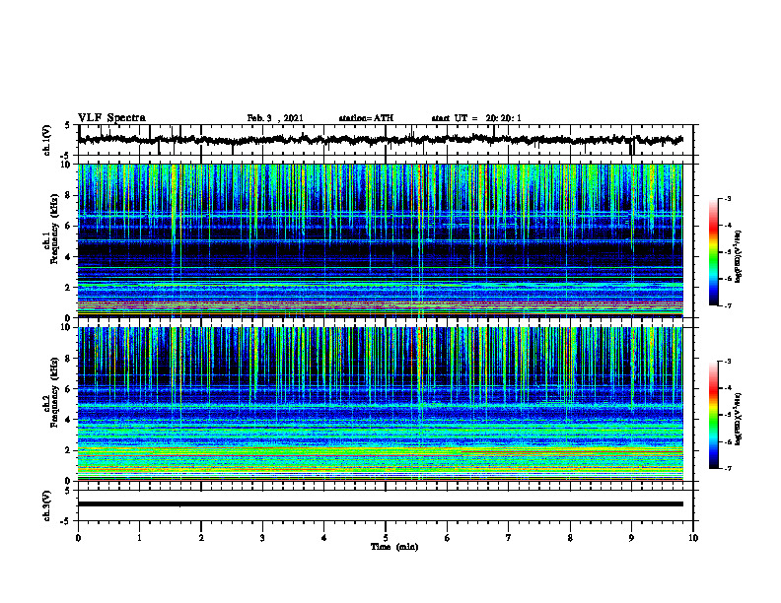Click the "VLF Spectra" plot title
781x603 pixels.
[x=112, y=118]
